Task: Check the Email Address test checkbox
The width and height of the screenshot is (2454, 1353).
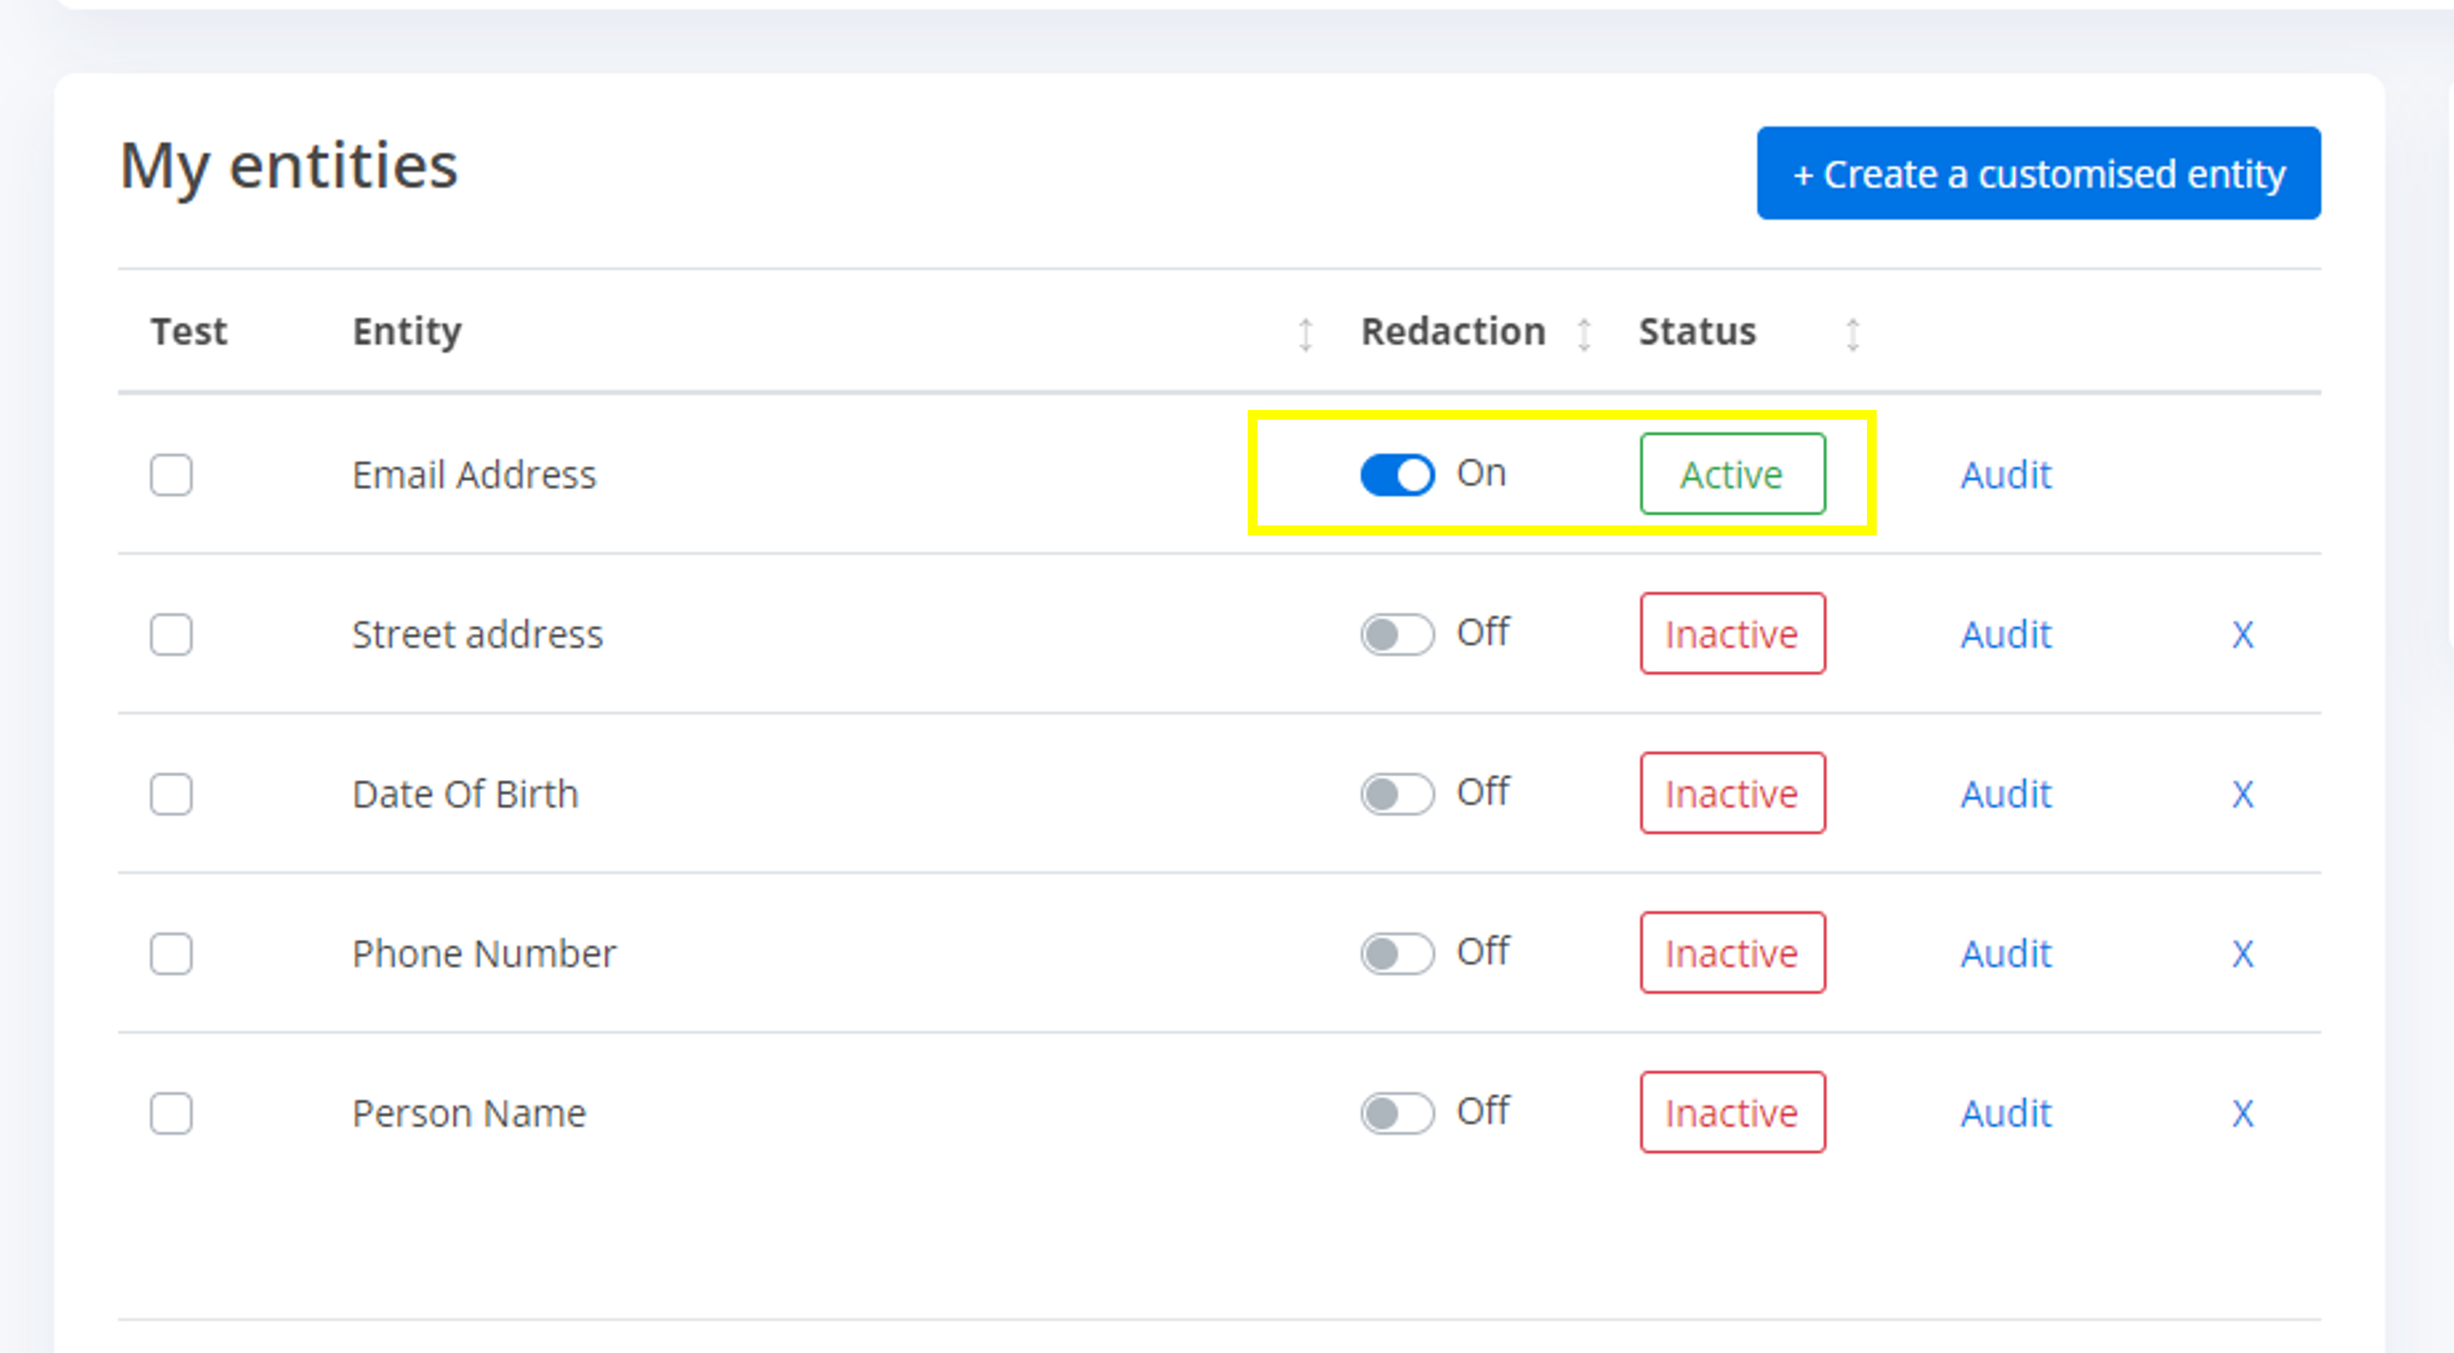Action: coord(171,474)
